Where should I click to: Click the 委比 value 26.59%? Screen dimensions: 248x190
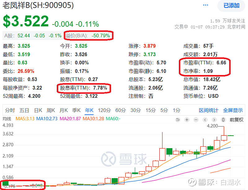26,71
